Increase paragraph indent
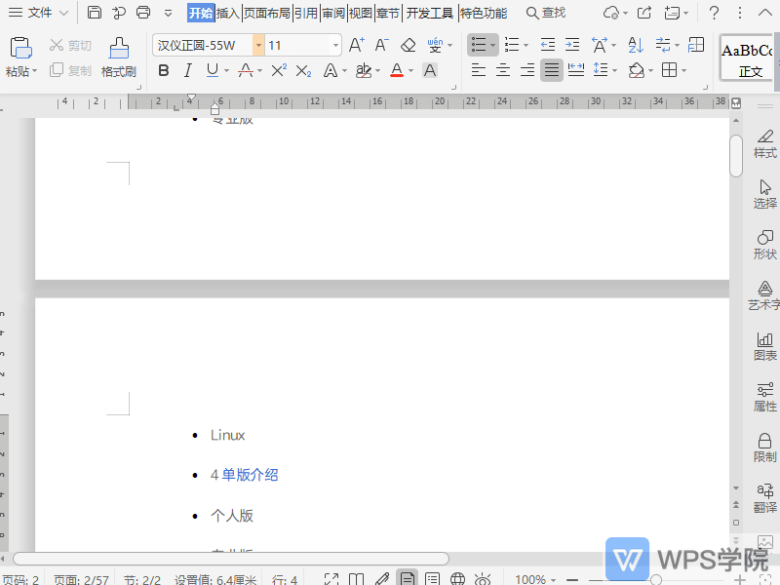The width and height of the screenshot is (780, 585). click(x=572, y=45)
